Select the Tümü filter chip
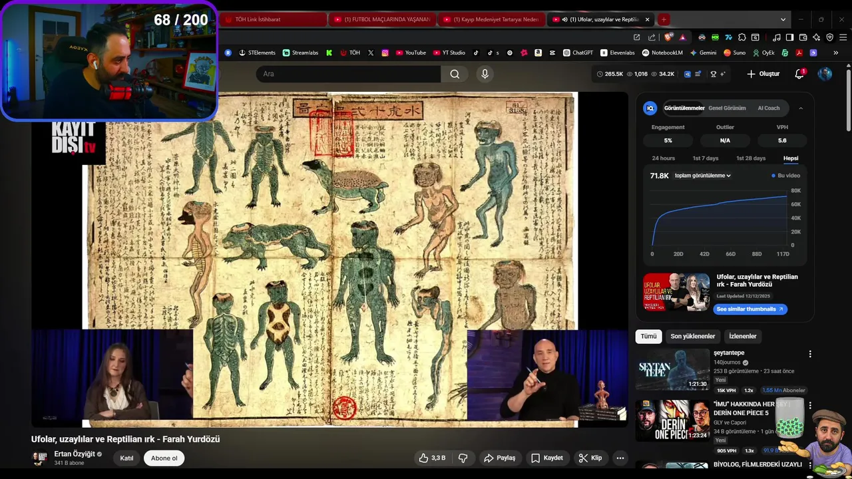The height and width of the screenshot is (479, 852). (648, 336)
